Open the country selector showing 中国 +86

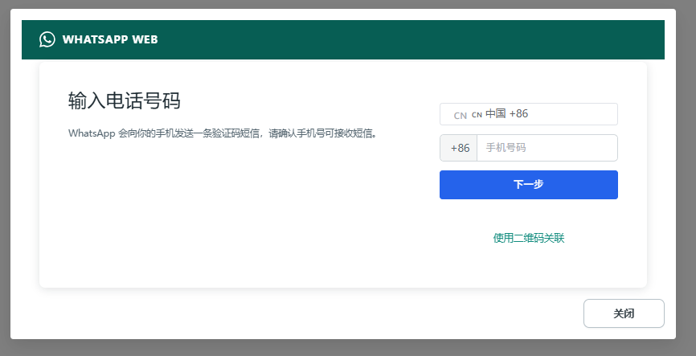point(528,114)
